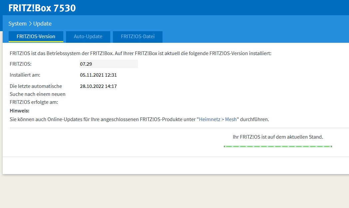Click the FRITZ!OS version field 07.29
The width and height of the screenshot is (349, 208).
click(109, 64)
